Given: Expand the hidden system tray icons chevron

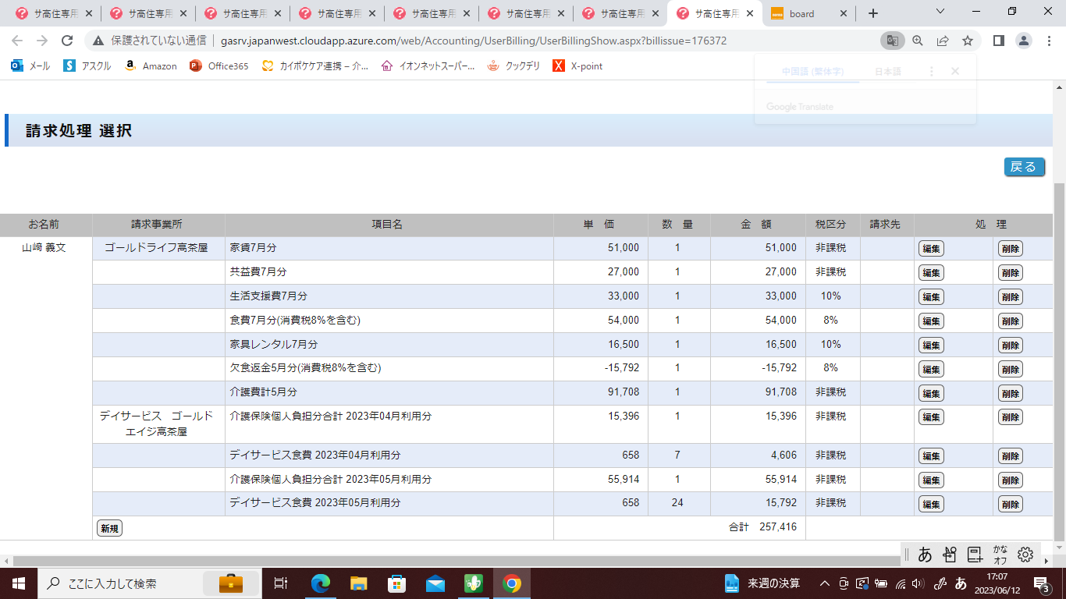Looking at the screenshot, I should 824,583.
